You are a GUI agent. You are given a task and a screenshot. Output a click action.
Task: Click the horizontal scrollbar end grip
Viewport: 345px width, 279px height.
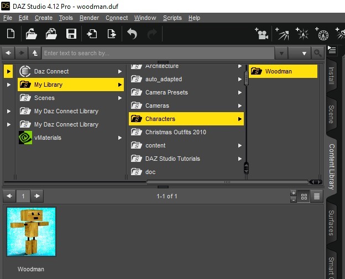(316, 182)
